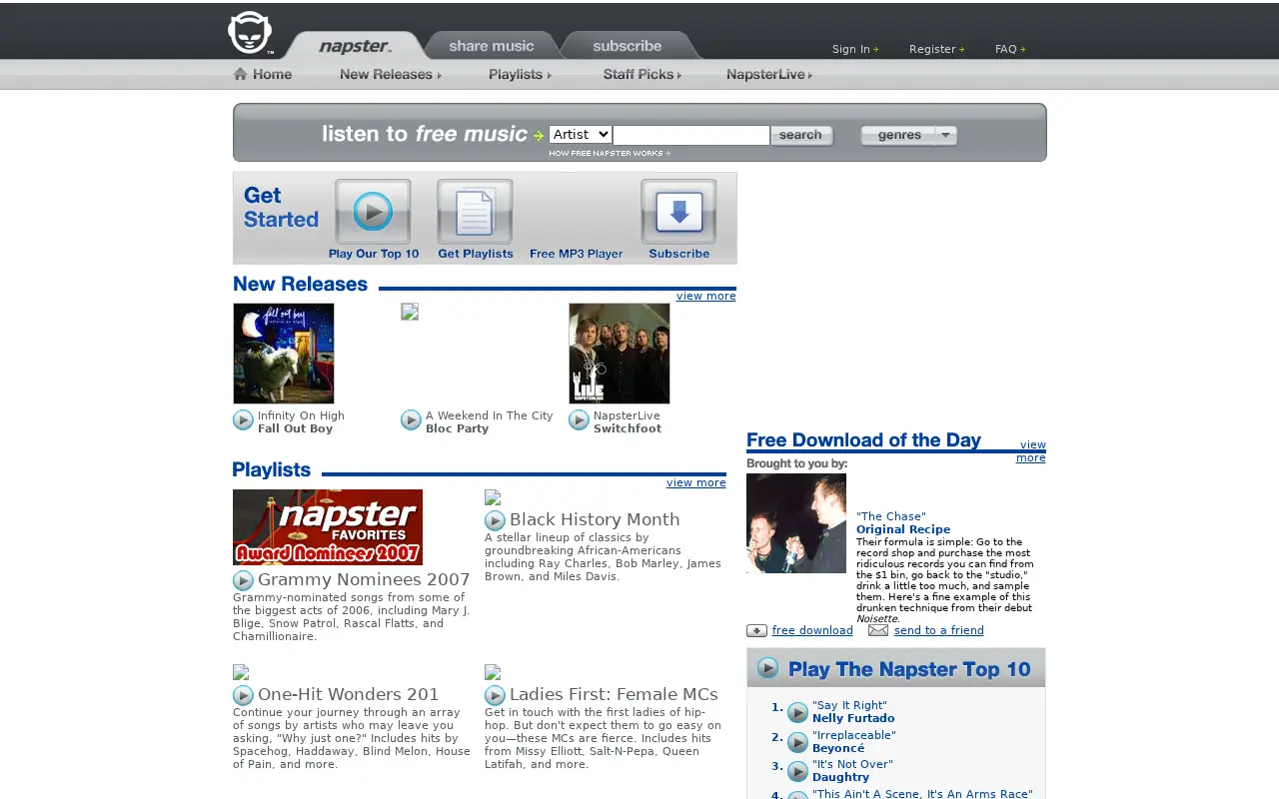The height and width of the screenshot is (799, 1279).
Task: Click the Original Recipe artist photo
Action: (x=796, y=523)
